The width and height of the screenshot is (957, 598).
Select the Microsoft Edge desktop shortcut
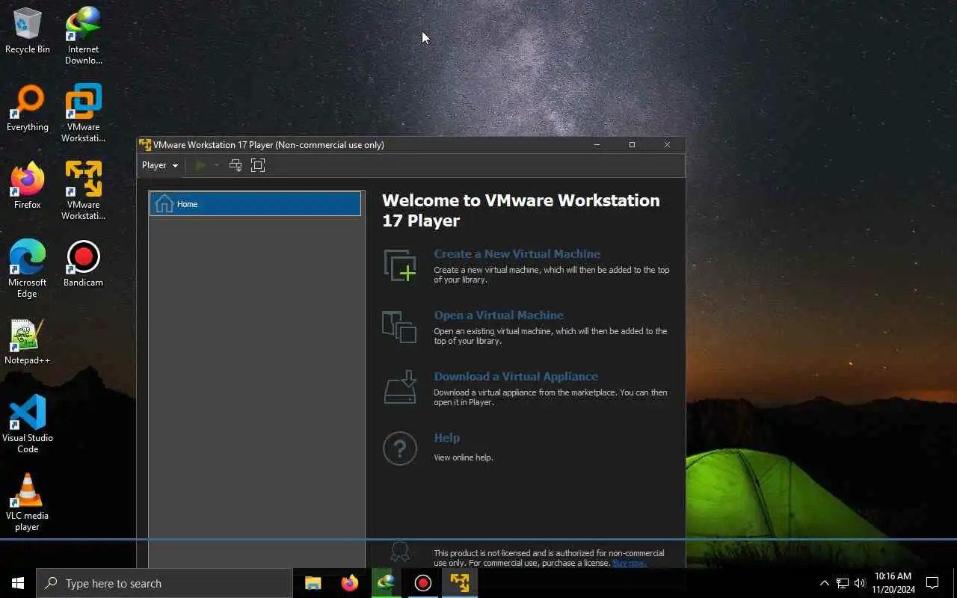coord(28,269)
